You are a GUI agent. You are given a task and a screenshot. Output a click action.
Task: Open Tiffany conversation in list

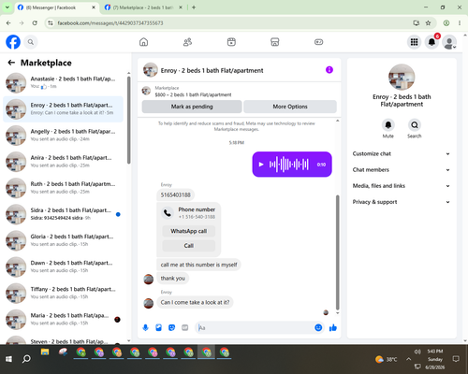coord(63,293)
